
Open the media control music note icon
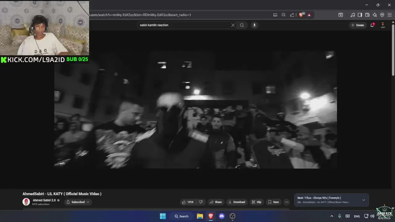(353, 15)
